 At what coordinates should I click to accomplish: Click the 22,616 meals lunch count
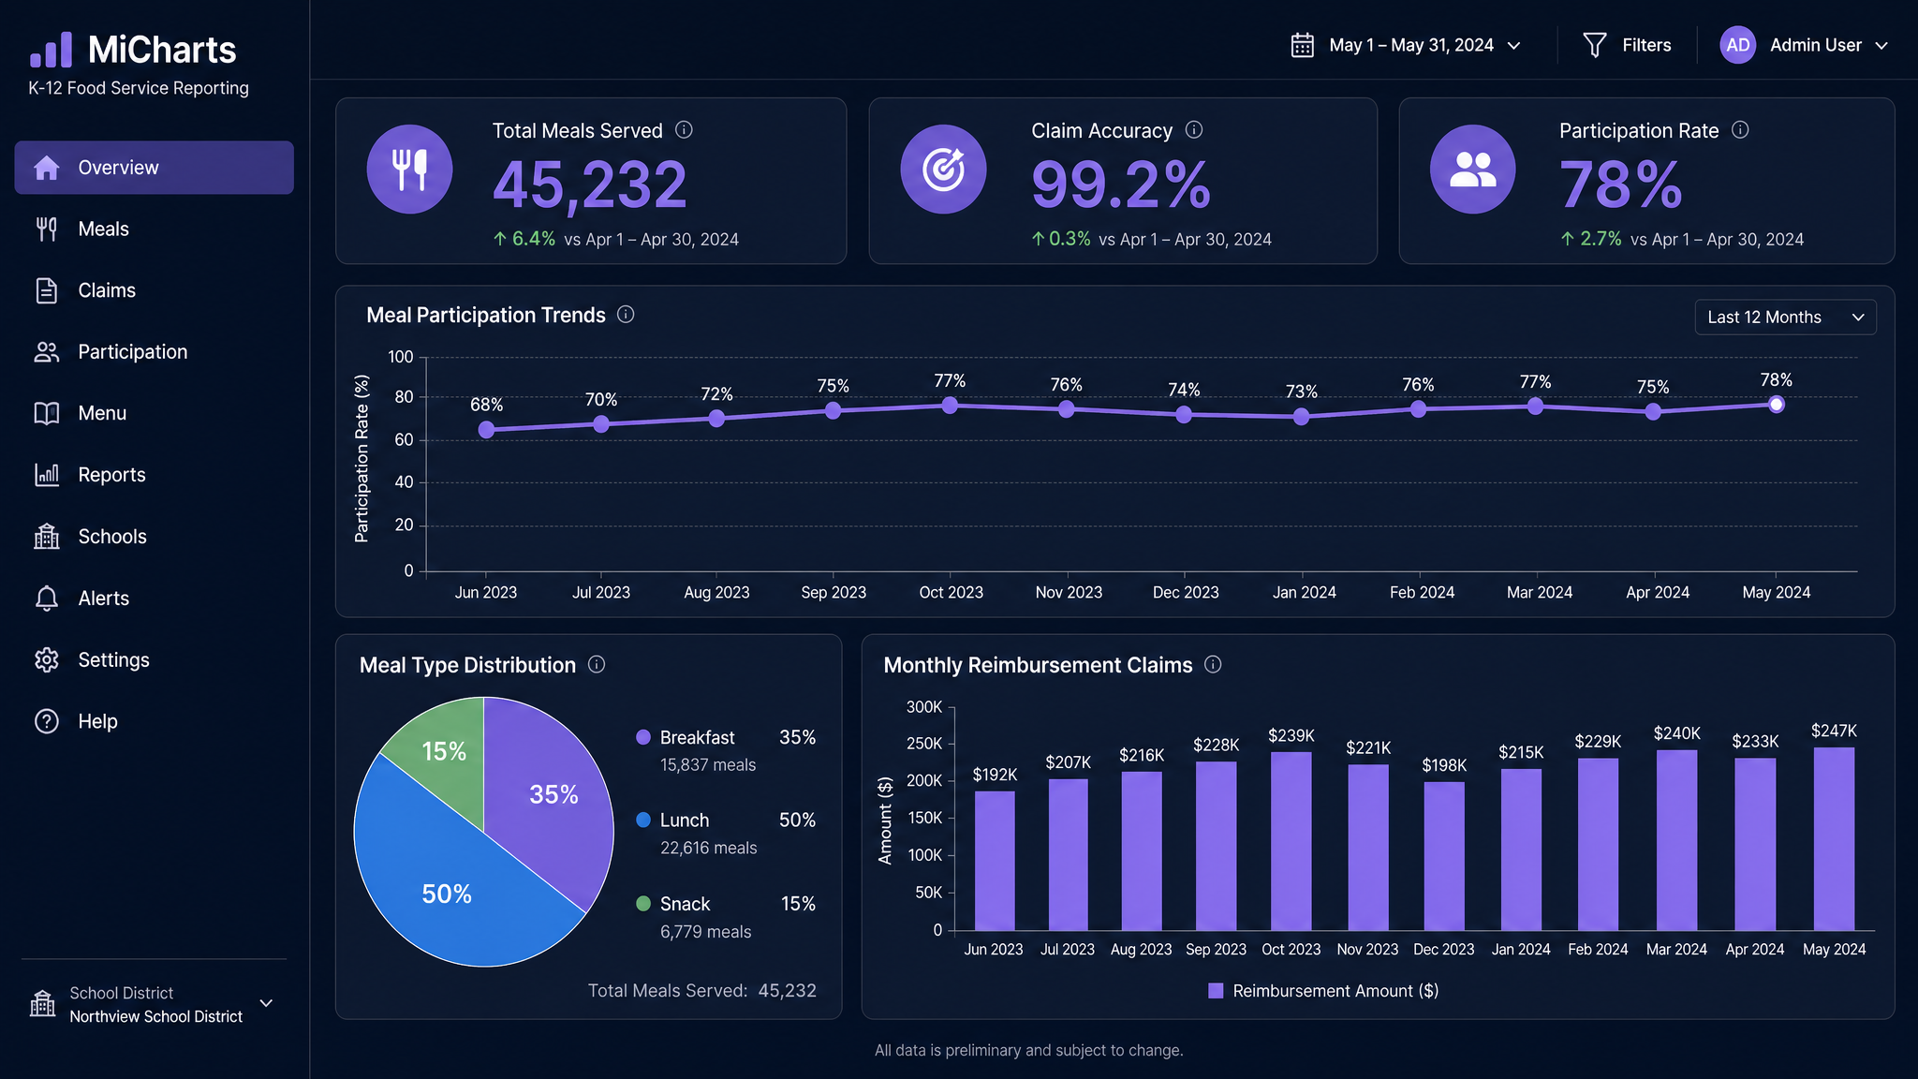click(709, 848)
